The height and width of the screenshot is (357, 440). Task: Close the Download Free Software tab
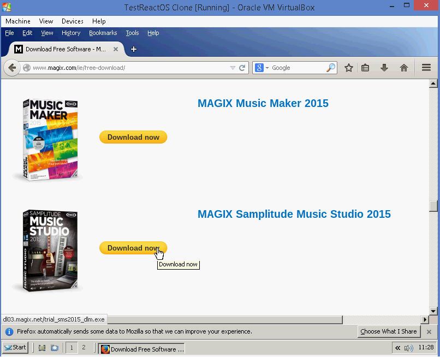(x=116, y=49)
